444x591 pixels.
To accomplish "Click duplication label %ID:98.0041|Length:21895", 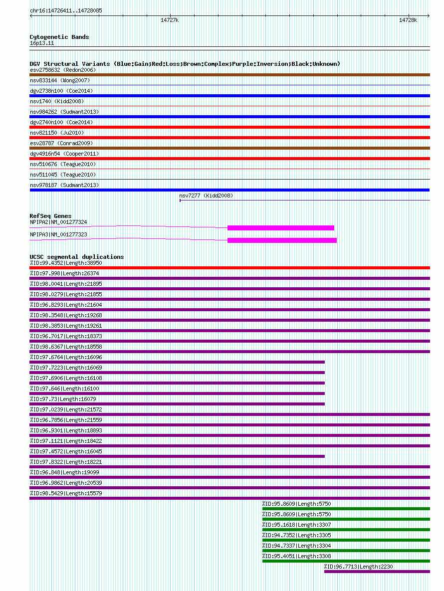I will [x=66, y=284].
